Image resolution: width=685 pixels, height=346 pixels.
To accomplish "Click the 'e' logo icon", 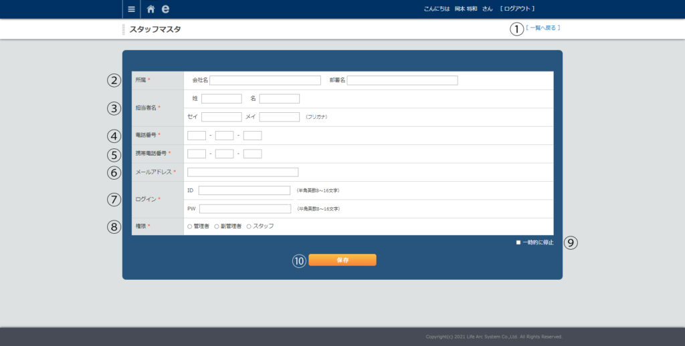I will pyautogui.click(x=165, y=9).
